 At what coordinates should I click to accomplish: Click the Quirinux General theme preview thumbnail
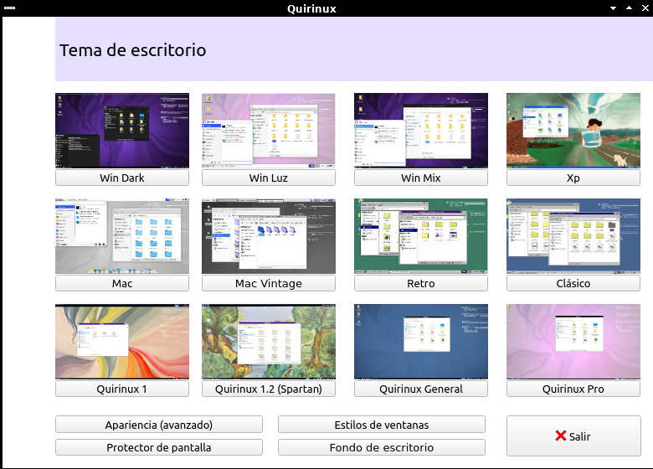421,342
